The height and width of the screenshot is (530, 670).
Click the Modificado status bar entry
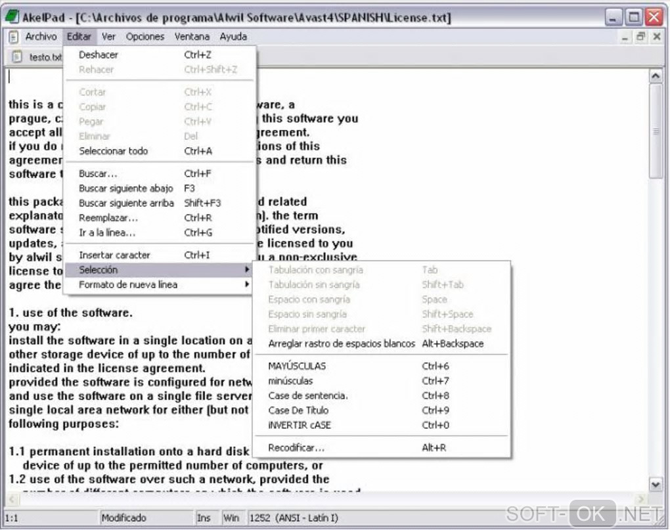click(x=146, y=518)
